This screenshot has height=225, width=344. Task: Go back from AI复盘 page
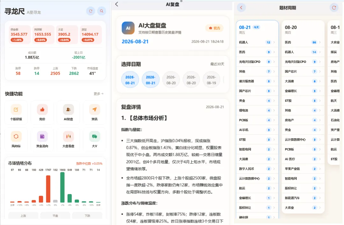point(117,4)
